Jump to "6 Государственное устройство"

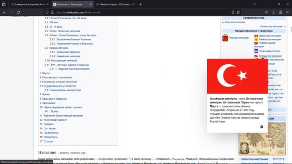click(58, 86)
